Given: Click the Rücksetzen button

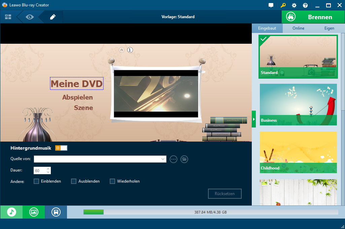Looking at the screenshot, I should [x=225, y=194].
